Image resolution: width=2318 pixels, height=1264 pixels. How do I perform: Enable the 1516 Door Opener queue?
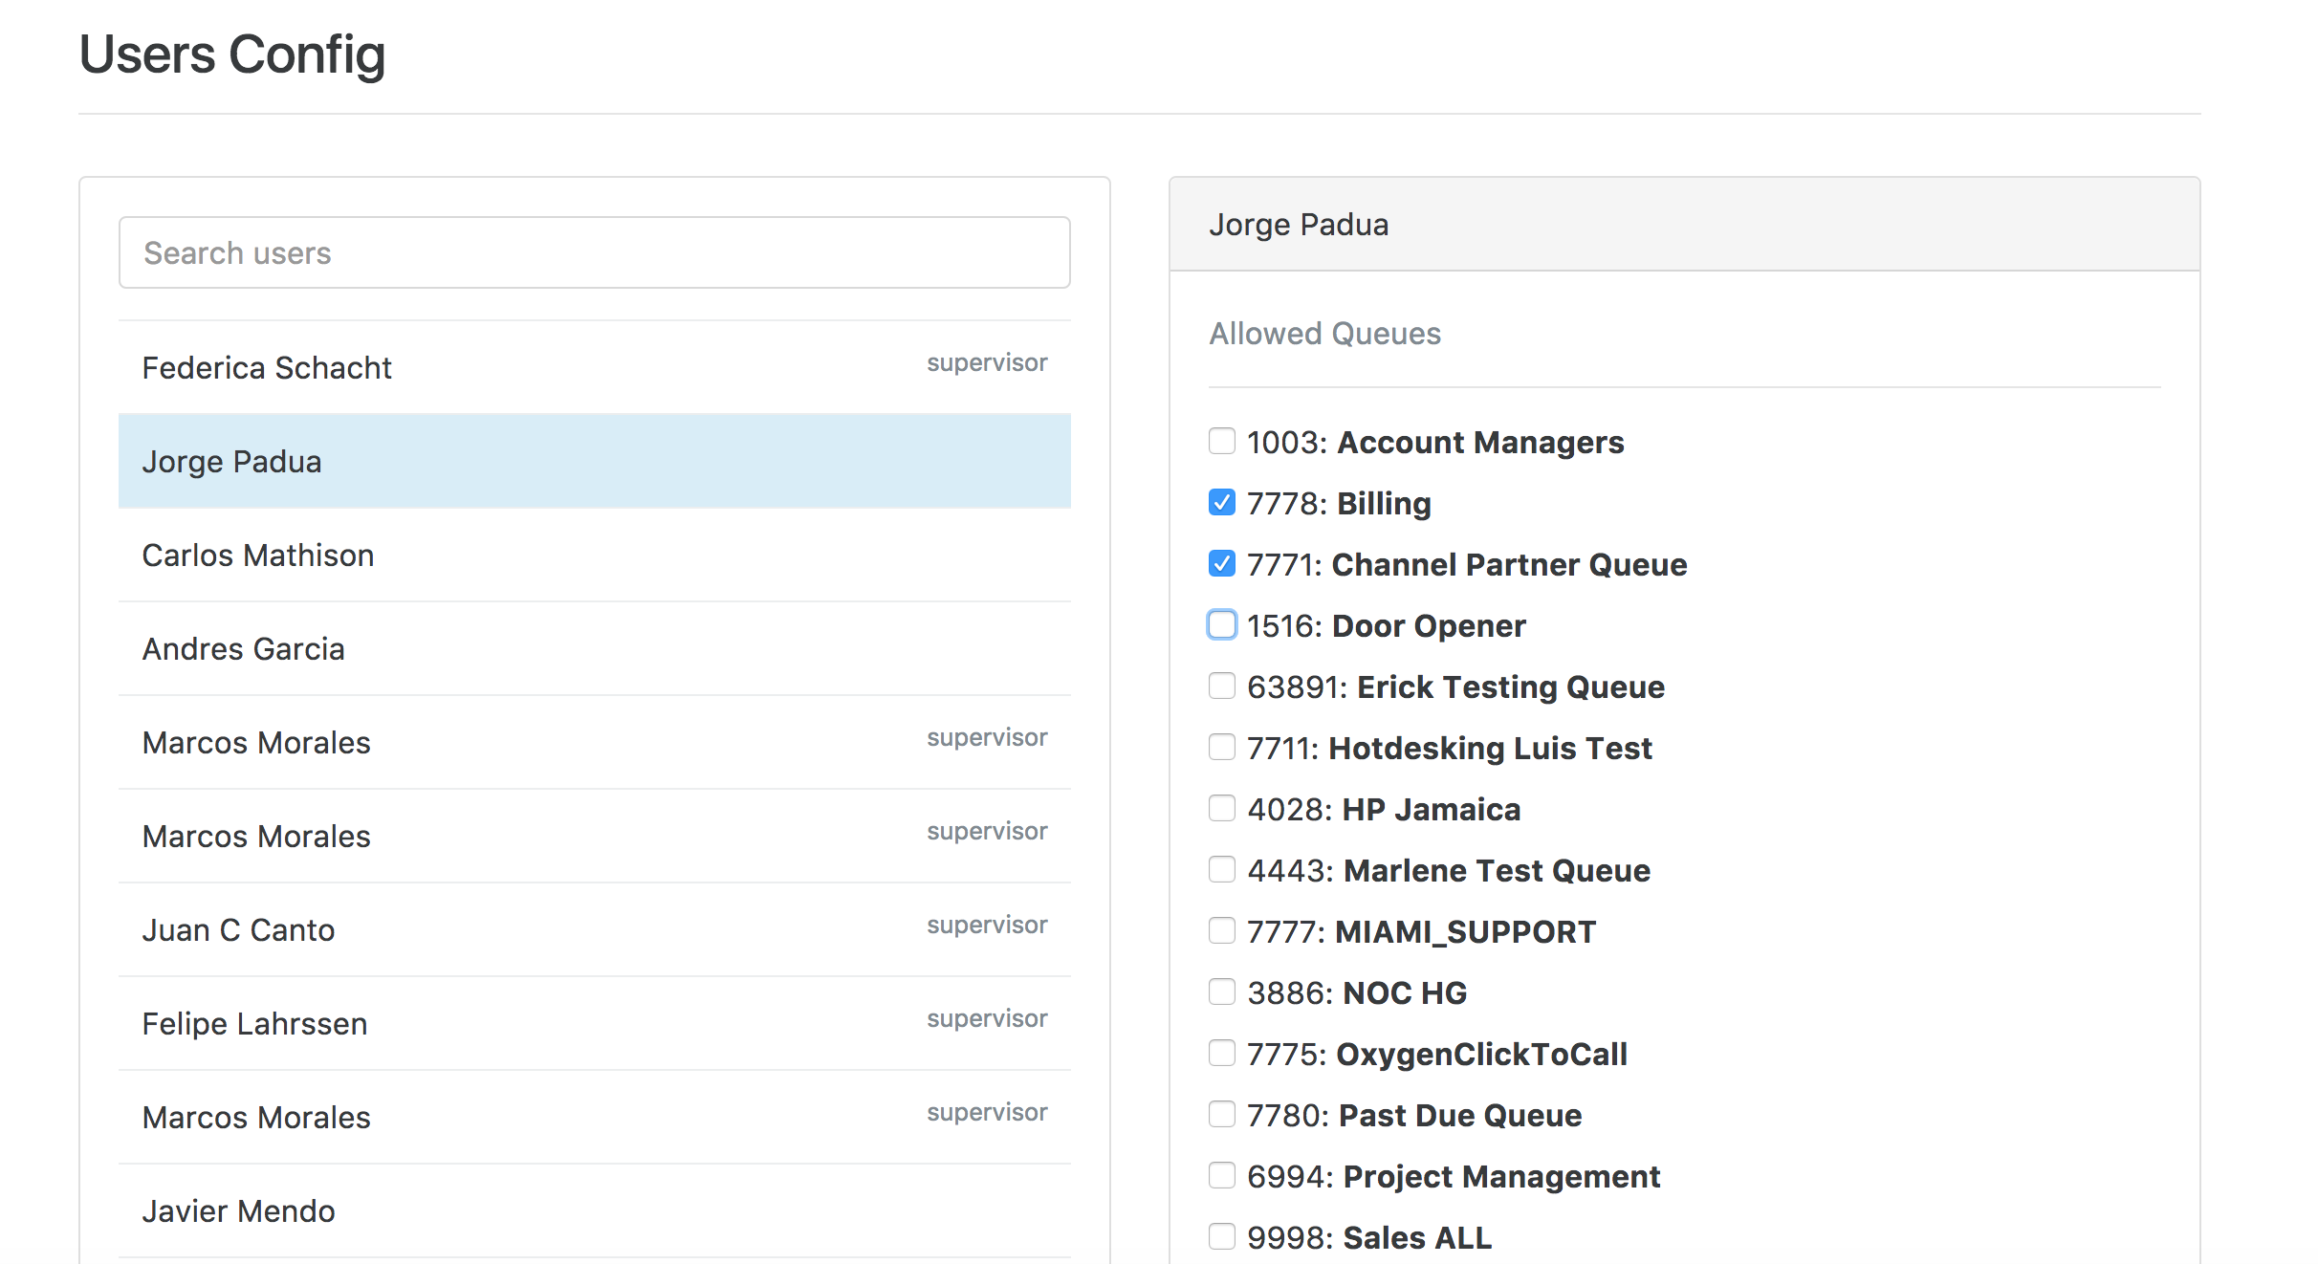[x=1221, y=625]
